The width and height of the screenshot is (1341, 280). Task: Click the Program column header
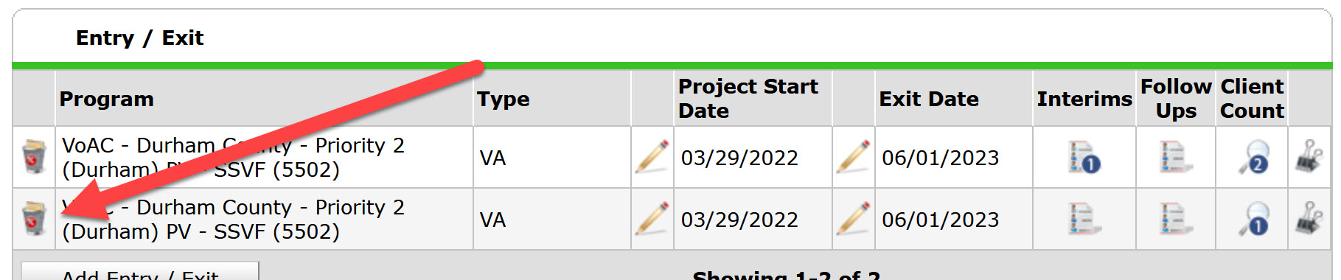pyautogui.click(x=107, y=99)
